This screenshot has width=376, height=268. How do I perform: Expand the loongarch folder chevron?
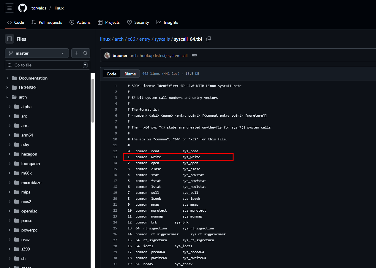point(10,164)
